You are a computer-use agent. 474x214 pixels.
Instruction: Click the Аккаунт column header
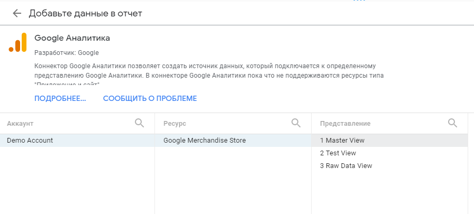(20, 124)
